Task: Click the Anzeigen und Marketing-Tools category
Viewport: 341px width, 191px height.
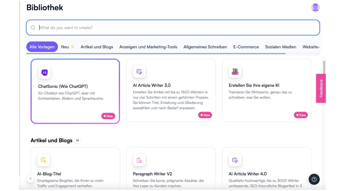Action: (x=148, y=47)
